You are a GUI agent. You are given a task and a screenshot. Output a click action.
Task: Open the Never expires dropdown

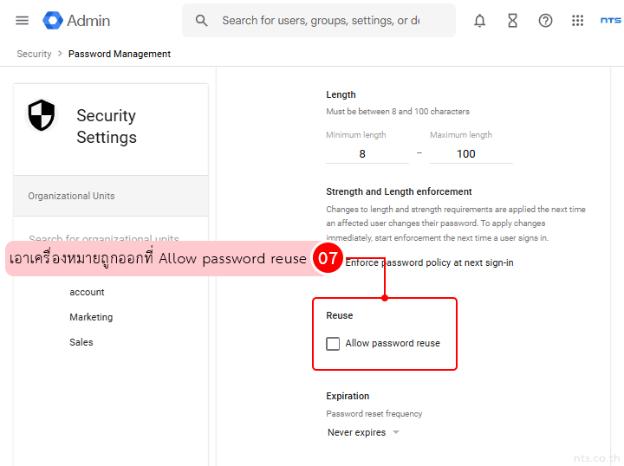363,432
